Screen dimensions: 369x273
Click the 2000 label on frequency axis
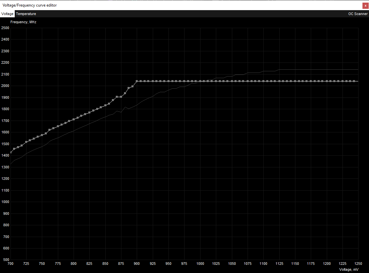(x=5, y=86)
